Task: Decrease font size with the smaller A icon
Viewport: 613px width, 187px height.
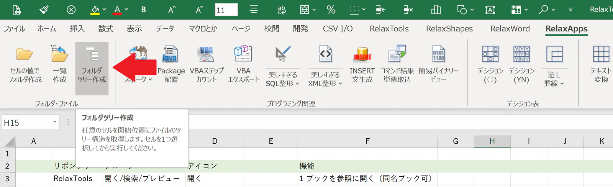Action: pos(199,10)
